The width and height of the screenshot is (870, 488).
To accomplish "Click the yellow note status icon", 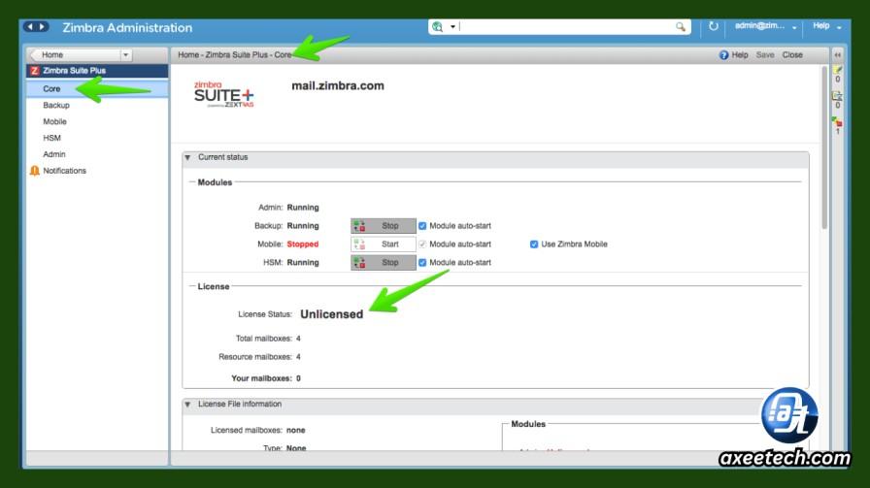I will click(x=837, y=70).
